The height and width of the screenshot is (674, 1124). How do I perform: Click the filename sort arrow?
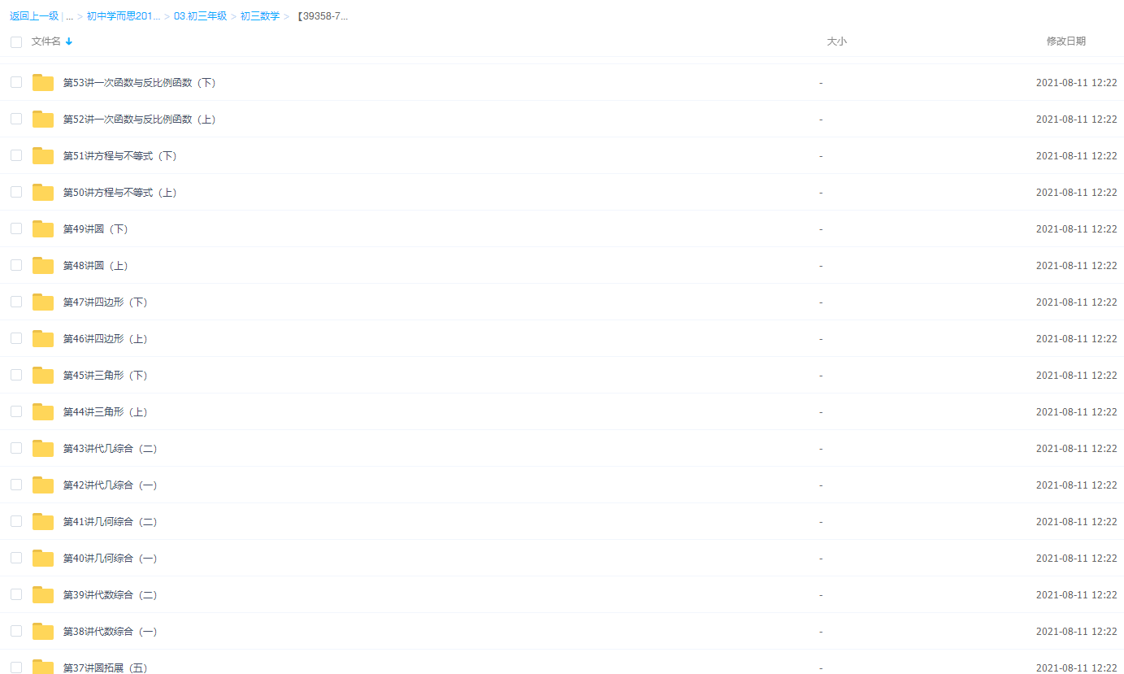(x=69, y=41)
